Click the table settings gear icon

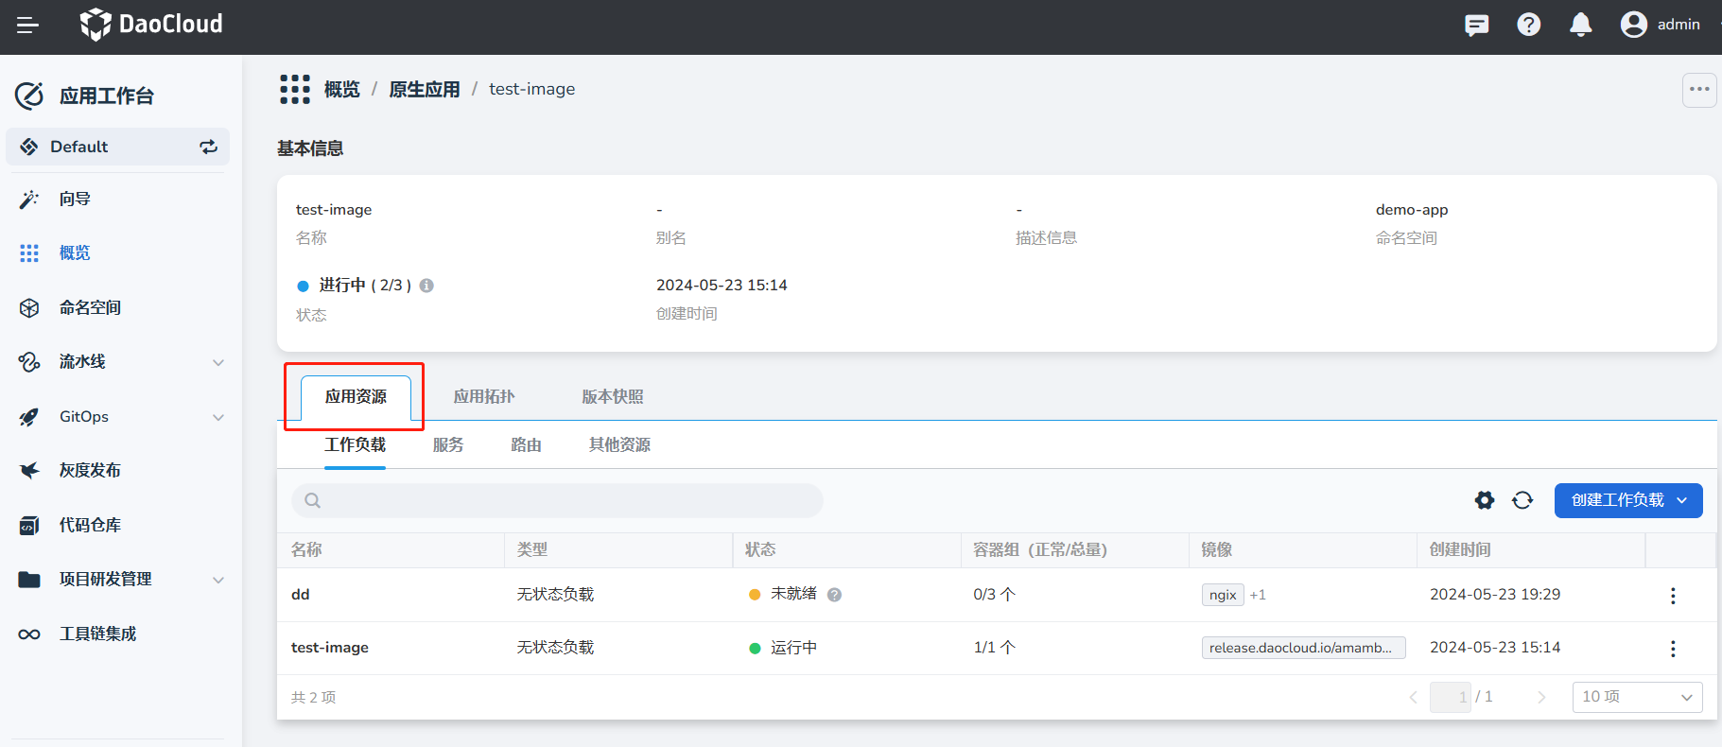(1485, 500)
